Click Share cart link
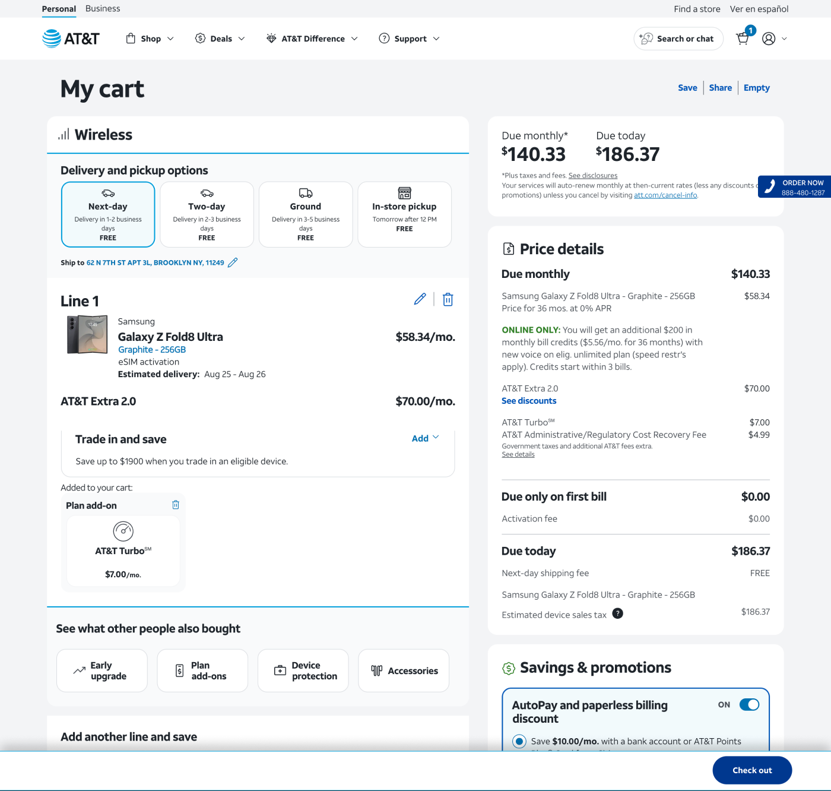Screen dimensions: 831x791 click(721, 88)
